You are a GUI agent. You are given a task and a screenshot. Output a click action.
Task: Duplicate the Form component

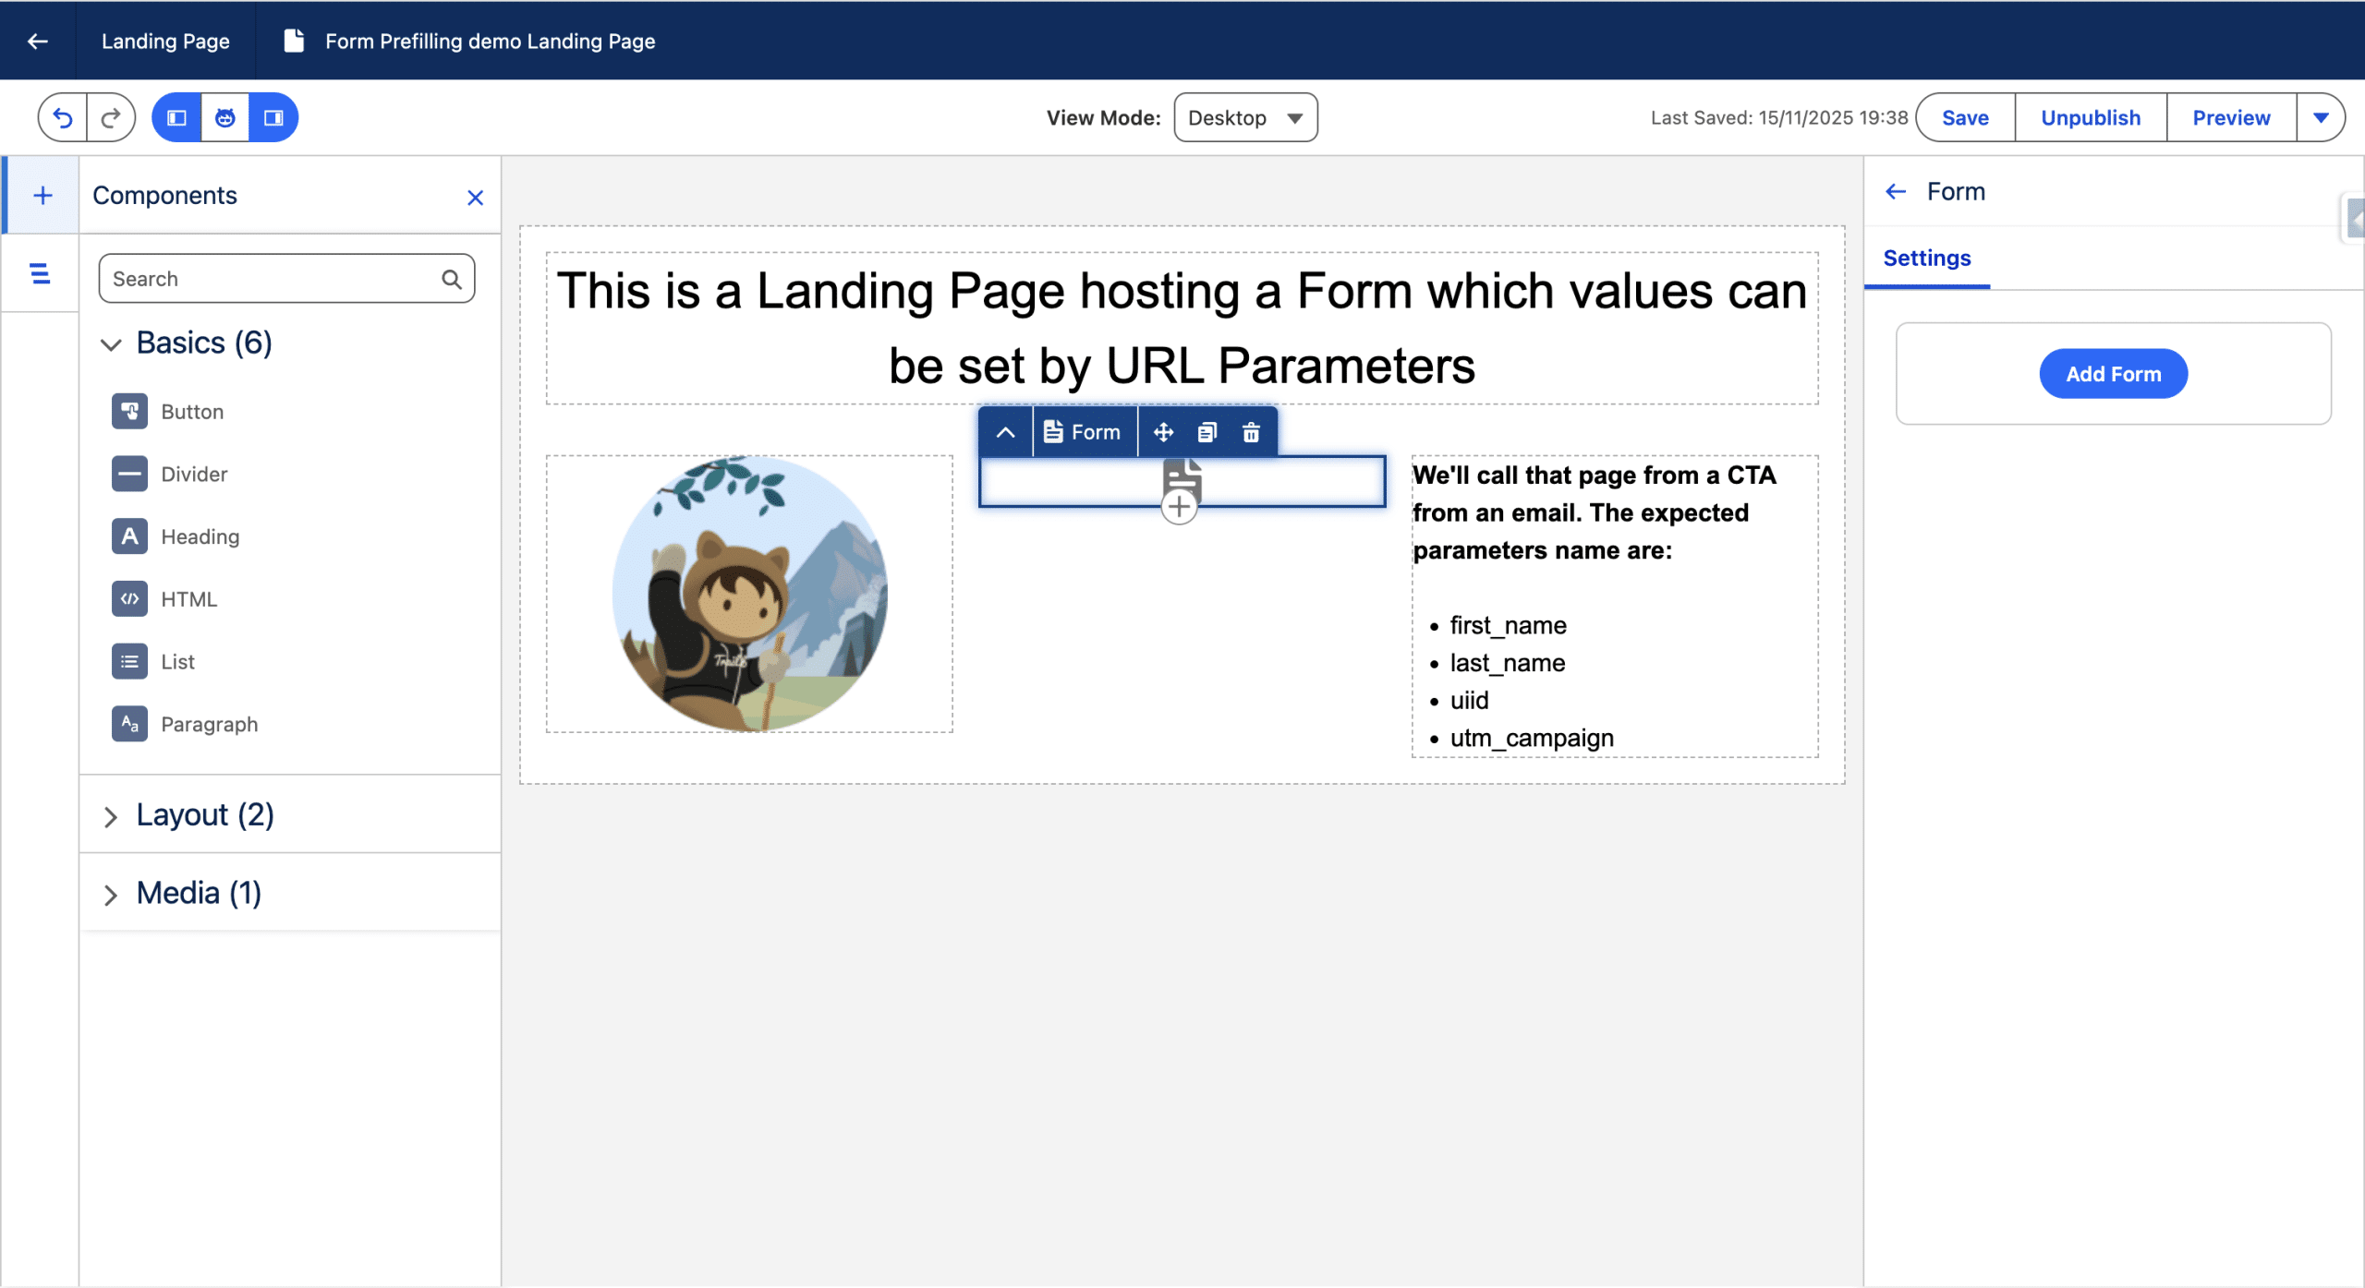[x=1207, y=432]
